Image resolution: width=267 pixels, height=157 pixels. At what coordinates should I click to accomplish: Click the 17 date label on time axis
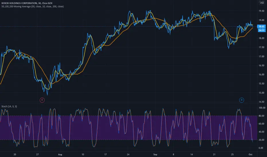[105, 154]
